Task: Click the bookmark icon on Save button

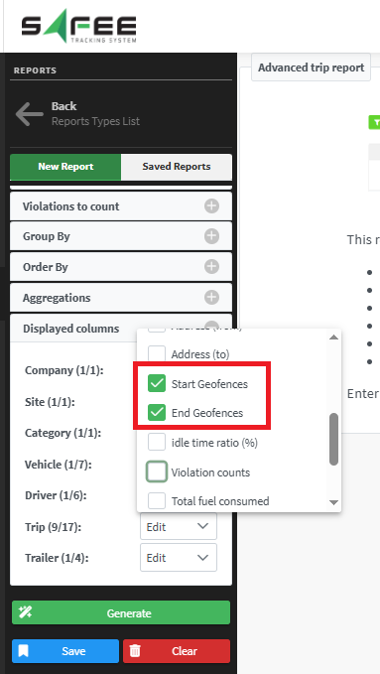Action: (x=23, y=651)
